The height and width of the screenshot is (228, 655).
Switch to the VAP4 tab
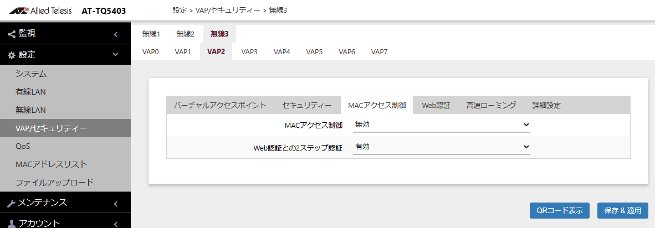pyautogui.click(x=282, y=52)
